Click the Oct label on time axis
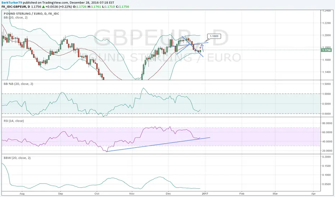 point(97,193)
